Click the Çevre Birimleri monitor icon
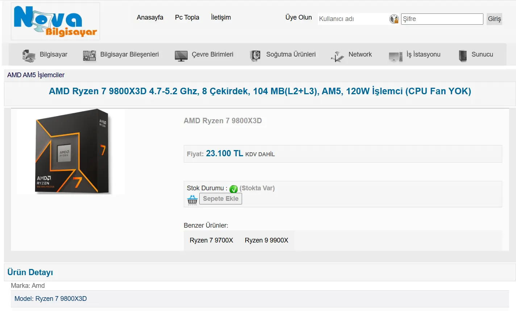The height and width of the screenshot is (311, 516). pyautogui.click(x=181, y=56)
